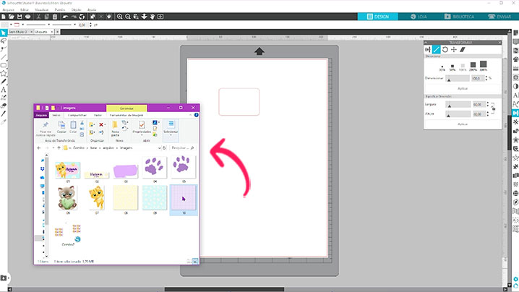Select the arrow Select tool
Image resolution: width=519 pixels, height=292 pixels.
4,33
